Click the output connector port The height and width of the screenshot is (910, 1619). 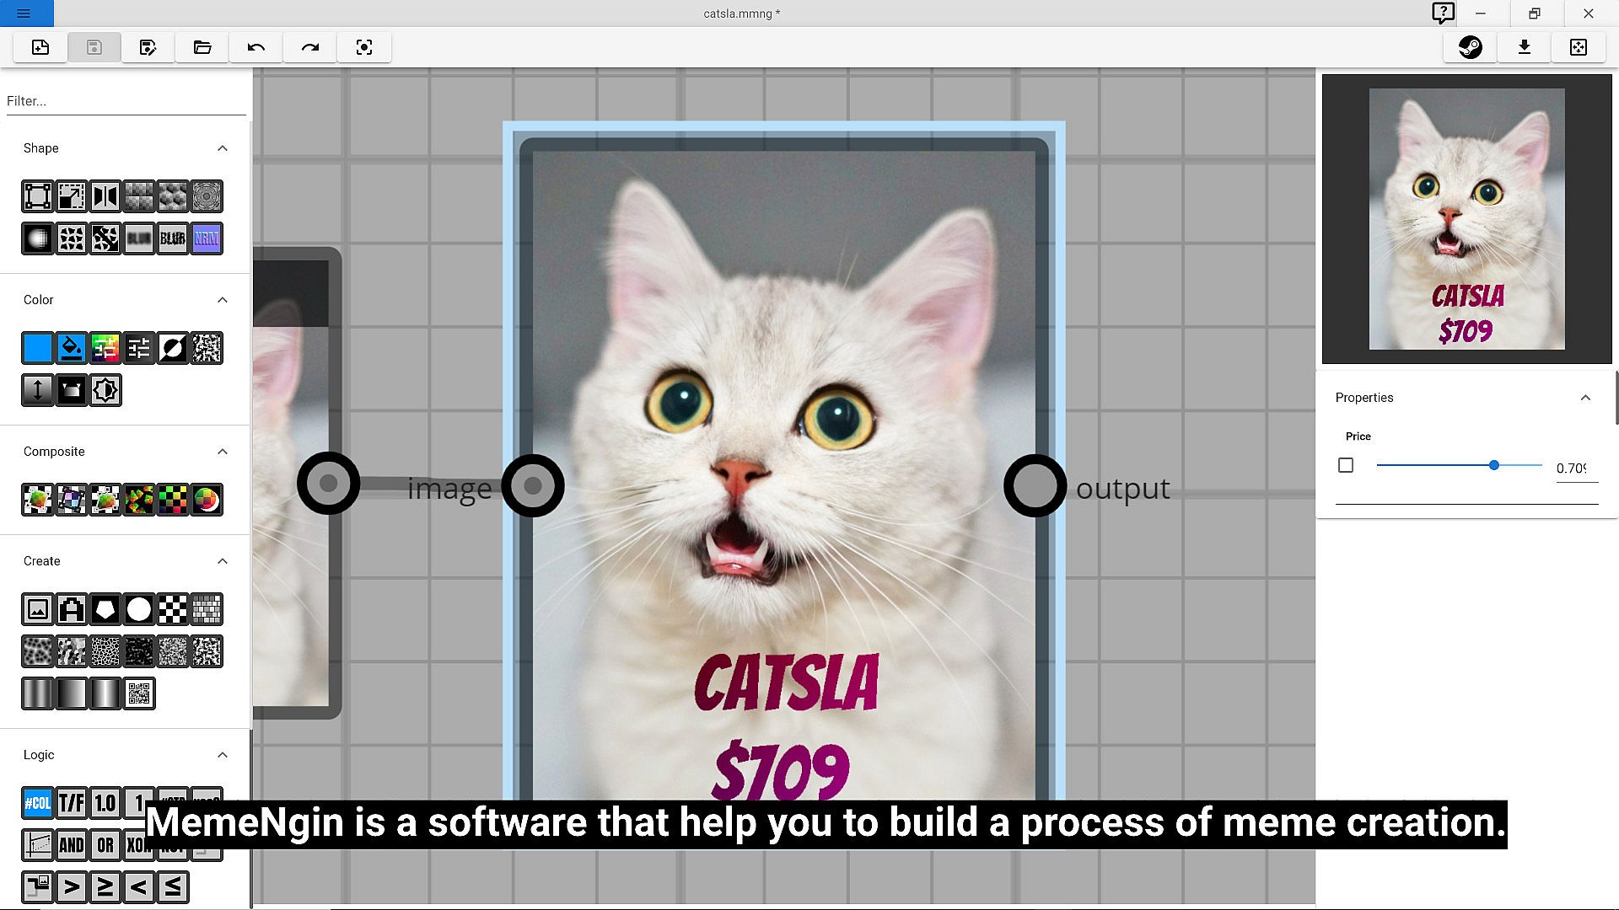click(x=1035, y=485)
